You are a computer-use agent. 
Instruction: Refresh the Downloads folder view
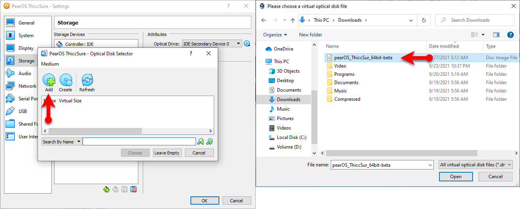pos(424,20)
